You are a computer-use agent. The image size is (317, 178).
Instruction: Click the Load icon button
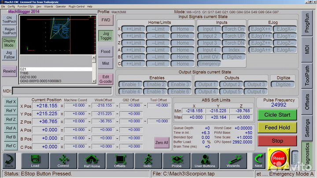pyautogui.click(x=35, y=161)
